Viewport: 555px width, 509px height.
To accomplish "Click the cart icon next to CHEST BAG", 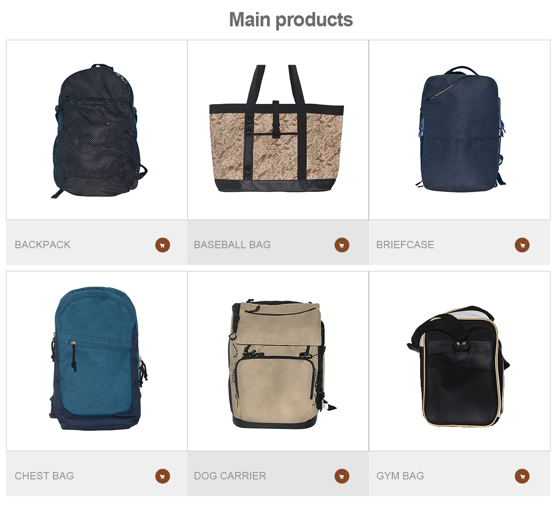I will tap(163, 476).
